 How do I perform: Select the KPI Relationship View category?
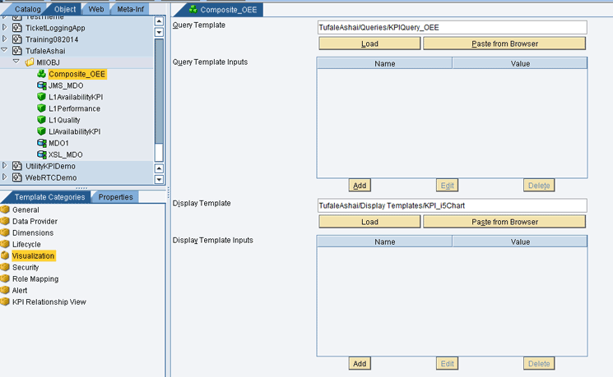pyautogui.click(x=49, y=301)
